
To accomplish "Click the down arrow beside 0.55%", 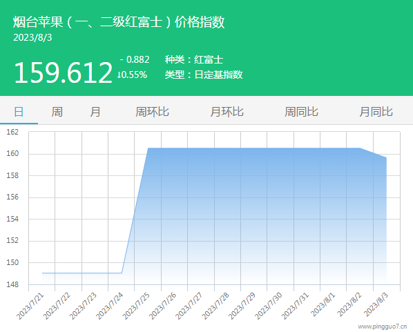I will pos(119,75).
